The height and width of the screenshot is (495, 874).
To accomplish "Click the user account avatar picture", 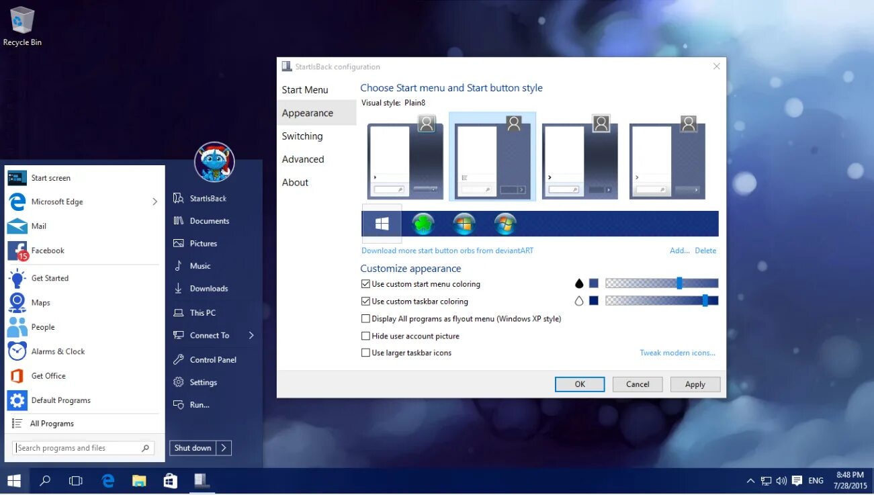I will click(x=214, y=162).
